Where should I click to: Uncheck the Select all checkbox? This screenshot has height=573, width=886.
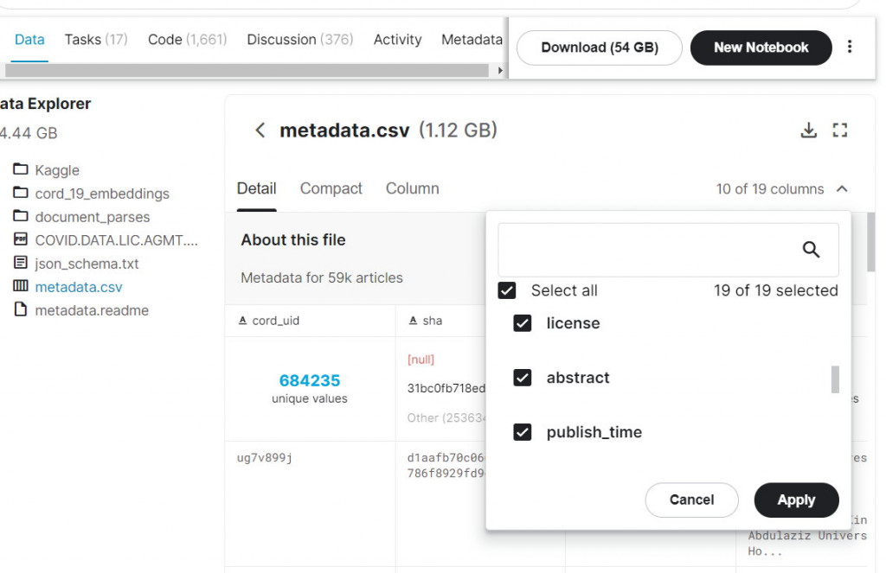pyautogui.click(x=507, y=290)
